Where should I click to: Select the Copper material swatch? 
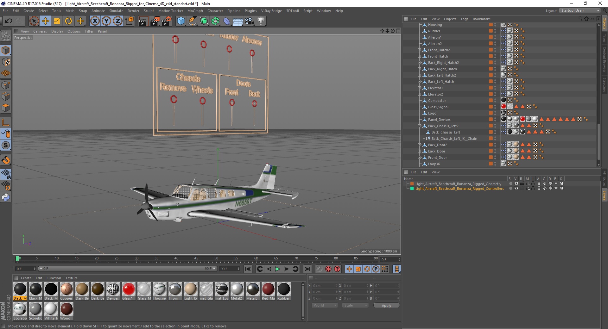(66, 289)
